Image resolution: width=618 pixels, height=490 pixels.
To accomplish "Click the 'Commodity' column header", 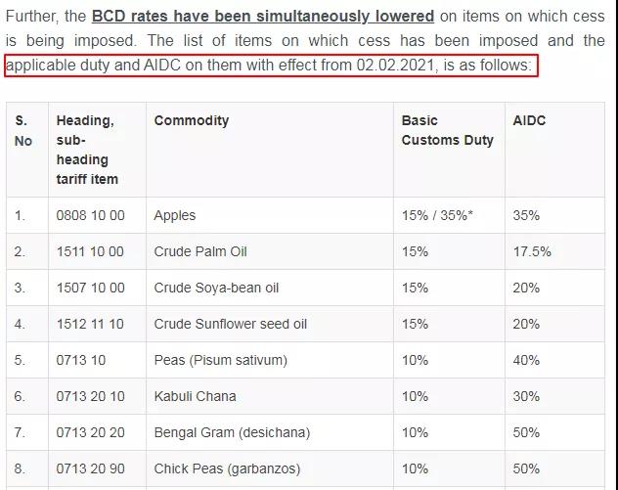I will click(x=192, y=120).
